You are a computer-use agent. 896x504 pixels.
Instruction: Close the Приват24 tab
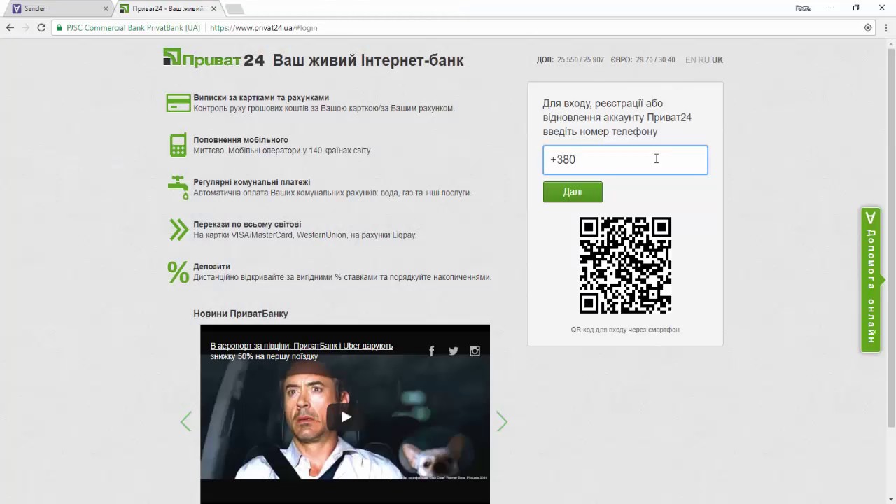click(213, 9)
